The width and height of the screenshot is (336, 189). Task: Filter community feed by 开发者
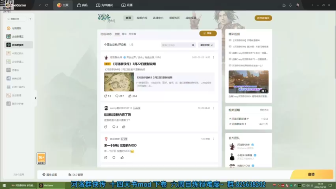point(132,34)
